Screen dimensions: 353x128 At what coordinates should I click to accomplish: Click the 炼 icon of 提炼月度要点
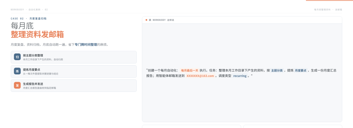(x=17, y=71)
